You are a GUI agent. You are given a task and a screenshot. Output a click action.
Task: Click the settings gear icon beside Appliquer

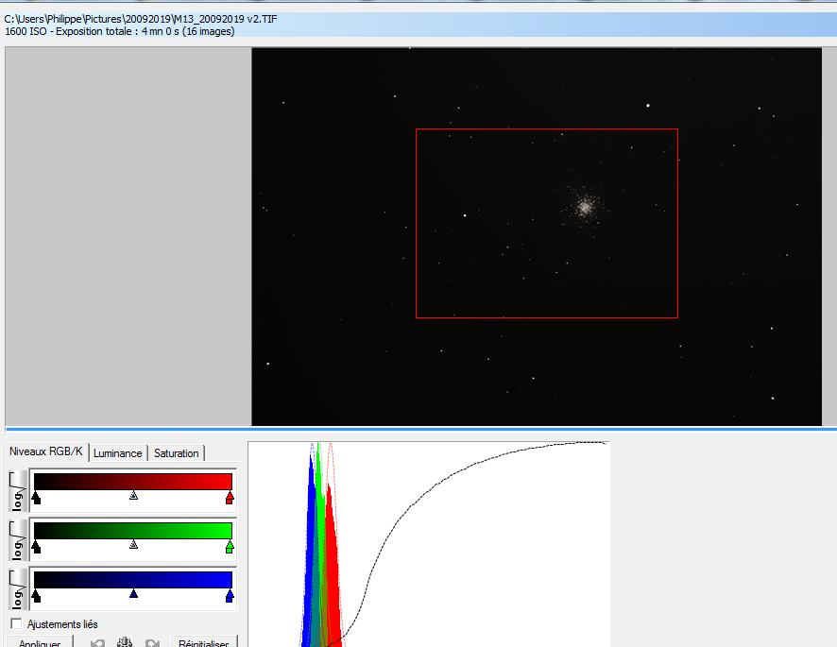pyautogui.click(x=125, y=641)
